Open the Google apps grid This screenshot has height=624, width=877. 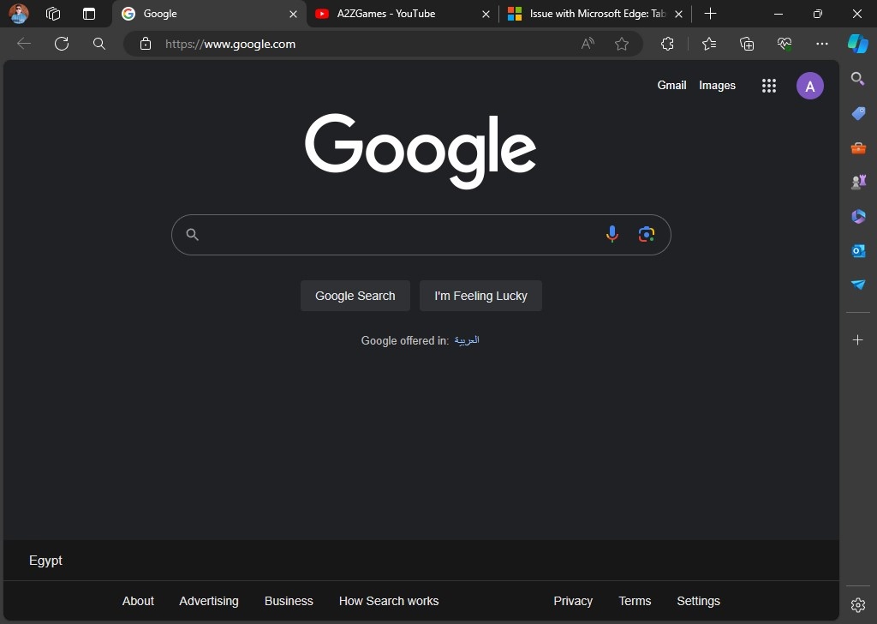[768, 85]
